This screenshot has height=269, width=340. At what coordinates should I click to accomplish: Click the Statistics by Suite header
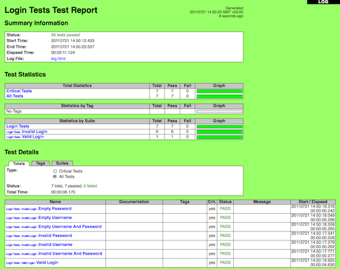(77, 121)
